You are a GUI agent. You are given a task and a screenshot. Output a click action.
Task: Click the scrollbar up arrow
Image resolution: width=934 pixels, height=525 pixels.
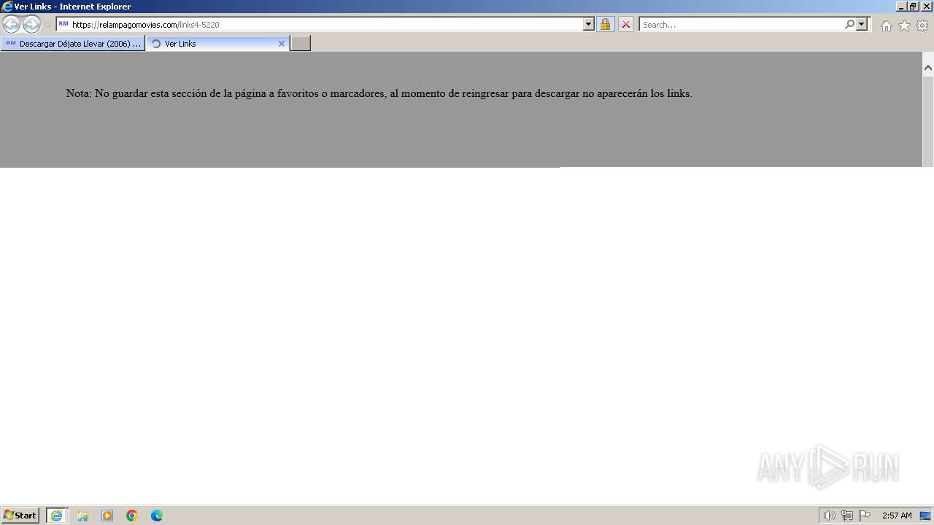(928, 68)
